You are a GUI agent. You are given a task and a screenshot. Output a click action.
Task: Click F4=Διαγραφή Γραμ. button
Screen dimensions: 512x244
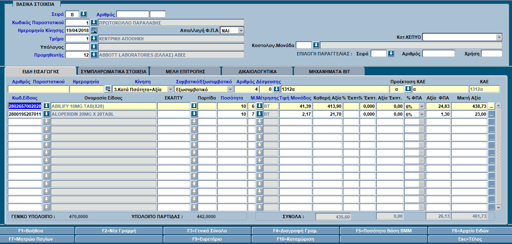[x=296, y=231]
